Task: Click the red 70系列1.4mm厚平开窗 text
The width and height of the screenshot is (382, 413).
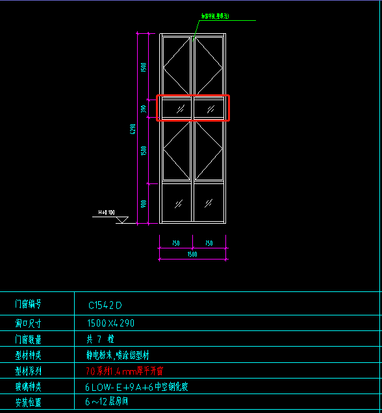Action: pos(125,371)
